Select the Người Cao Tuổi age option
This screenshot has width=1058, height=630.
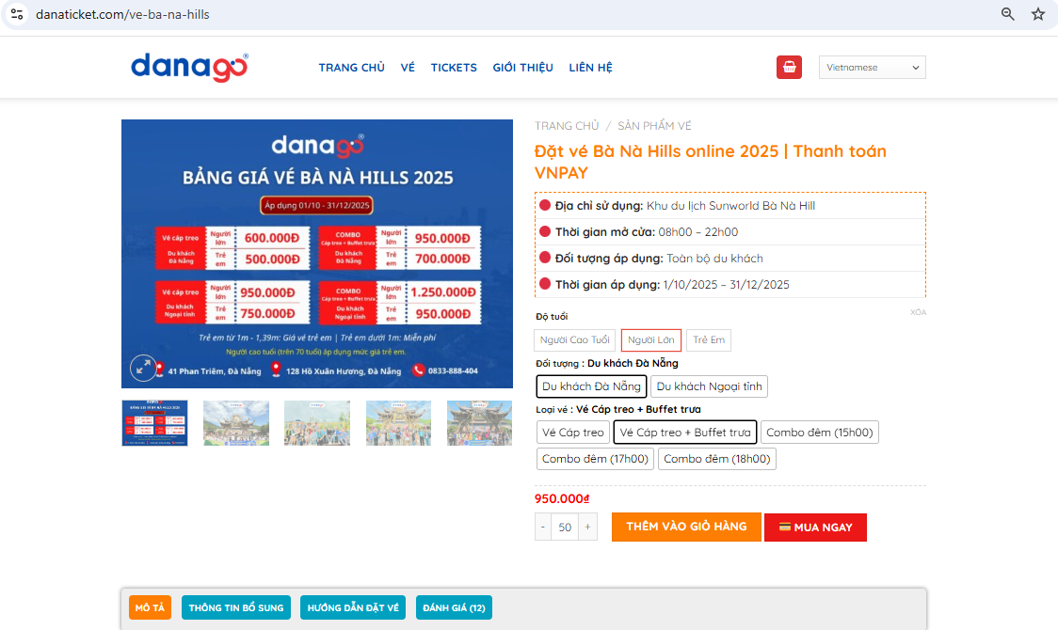pos(574,340)
